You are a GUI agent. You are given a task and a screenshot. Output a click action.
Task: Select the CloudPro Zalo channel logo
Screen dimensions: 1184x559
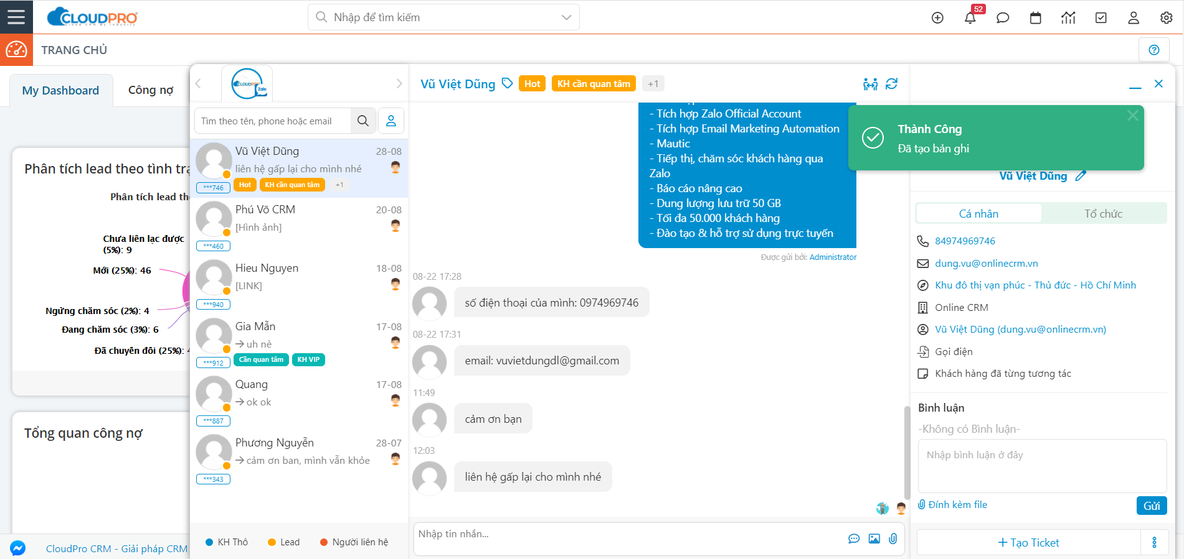[x=247, y=83]
